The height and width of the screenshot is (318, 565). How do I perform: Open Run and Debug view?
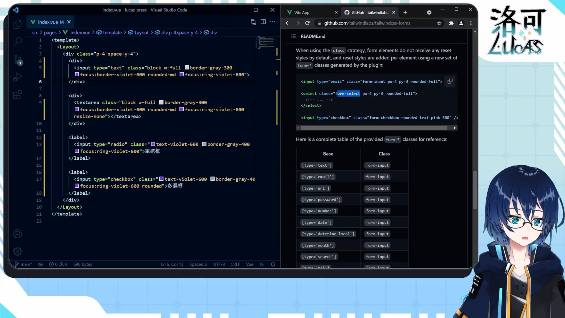(17, 77)
